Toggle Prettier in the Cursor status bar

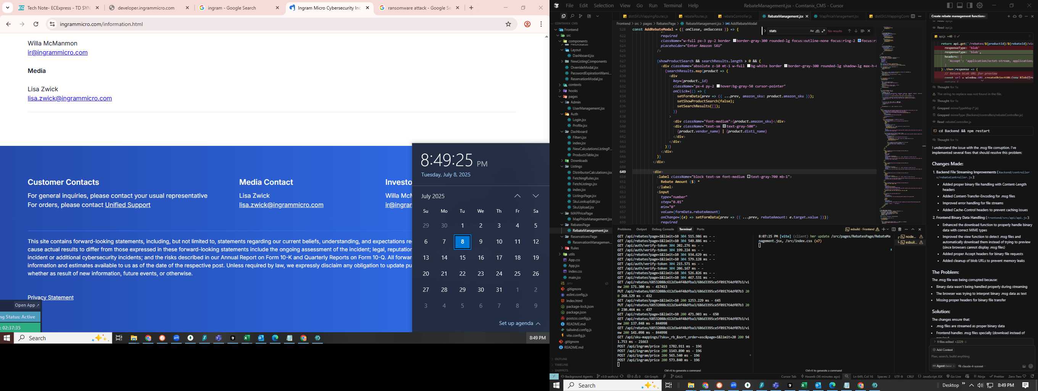[x=996, y=376]
